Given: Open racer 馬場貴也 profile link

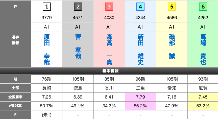Looking at the screenshot, I should (x=203, y=50).
